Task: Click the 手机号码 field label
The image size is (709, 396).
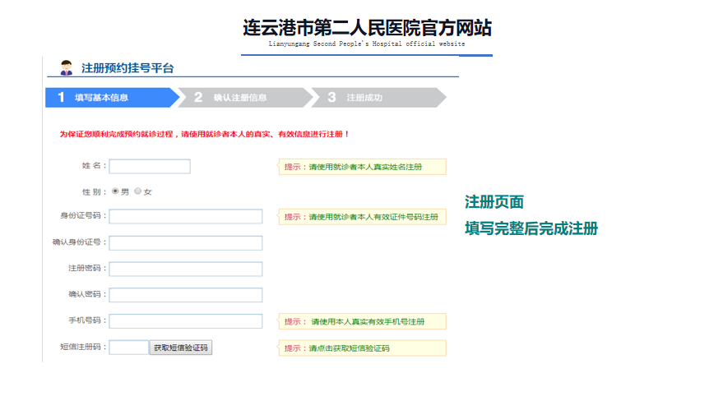Action: pyautogui.click(x=87, y=320)
